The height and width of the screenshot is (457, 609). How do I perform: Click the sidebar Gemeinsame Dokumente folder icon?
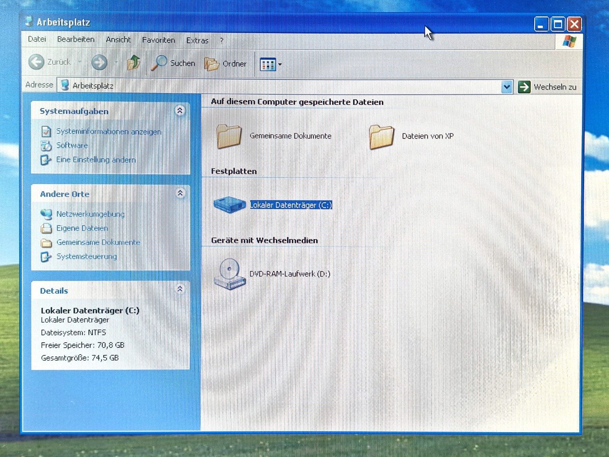[46, 243]
